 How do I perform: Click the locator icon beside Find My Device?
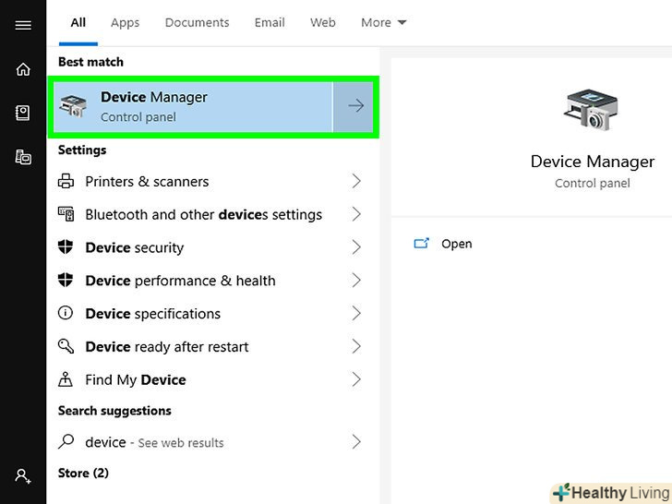pos(66,379)
